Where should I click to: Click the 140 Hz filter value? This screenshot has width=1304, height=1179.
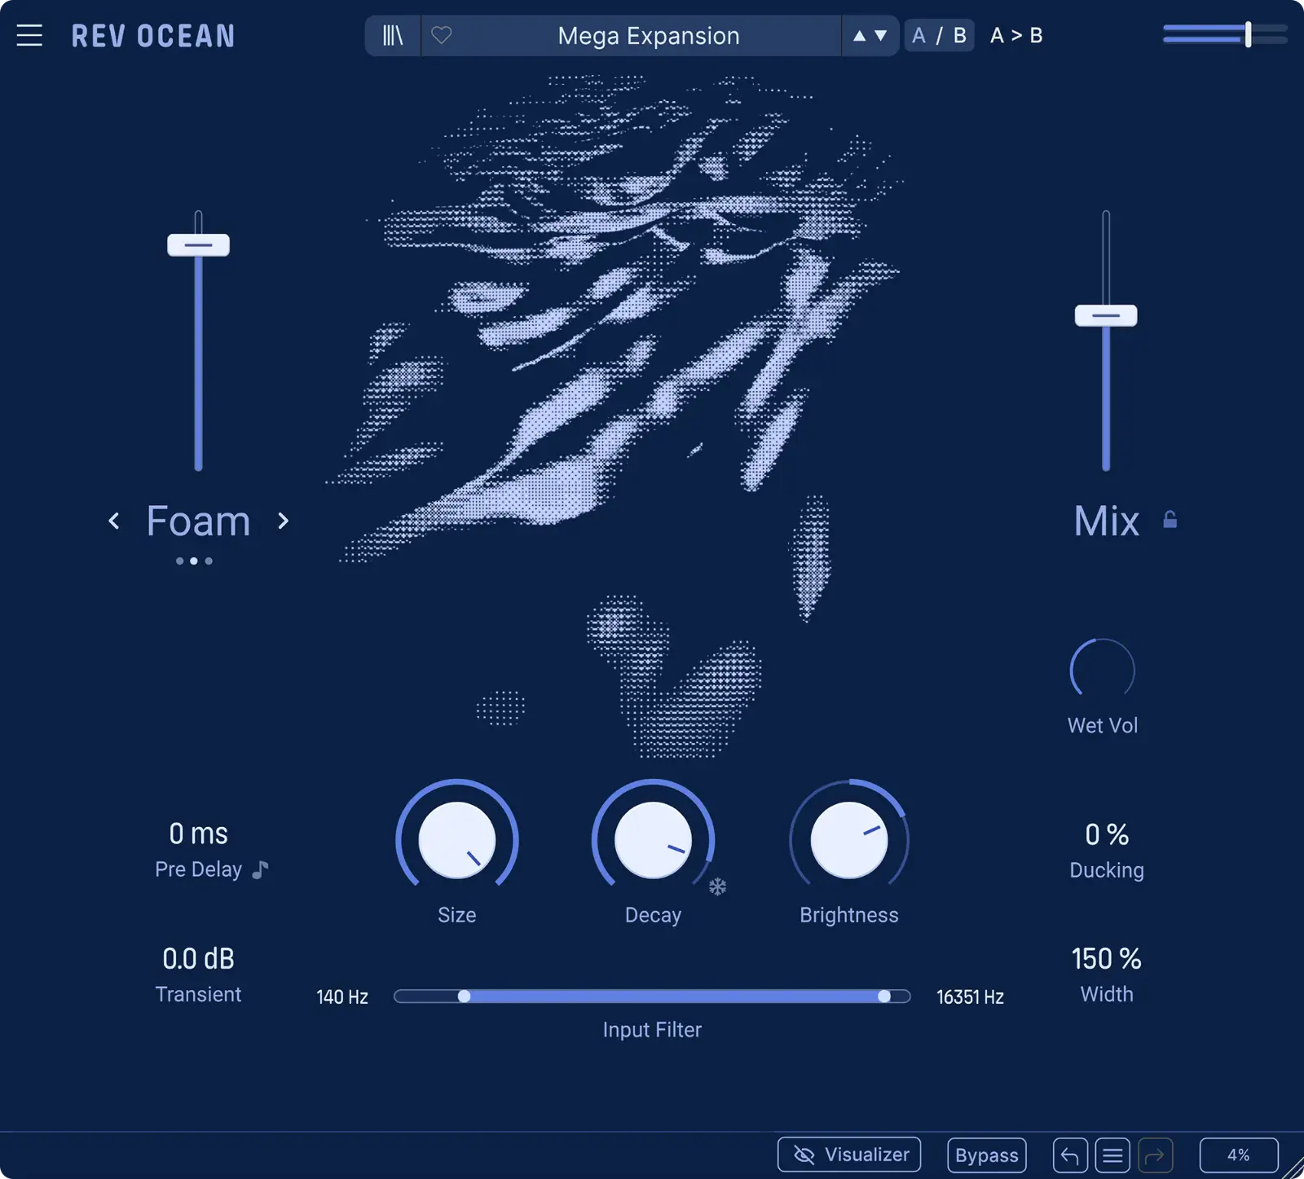tap(342, 997)
